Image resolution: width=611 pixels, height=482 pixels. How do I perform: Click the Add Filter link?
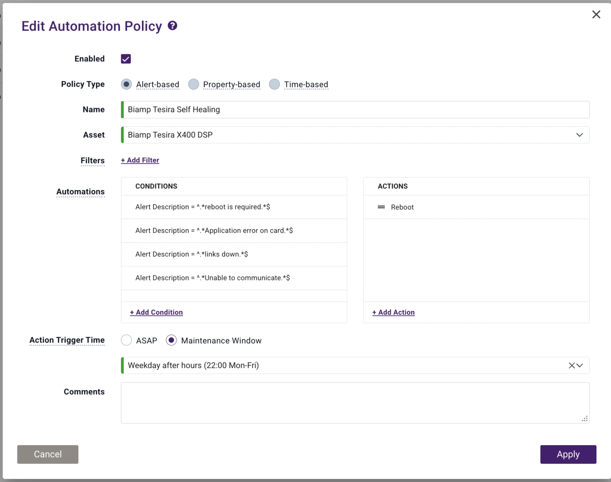point(140,160)
